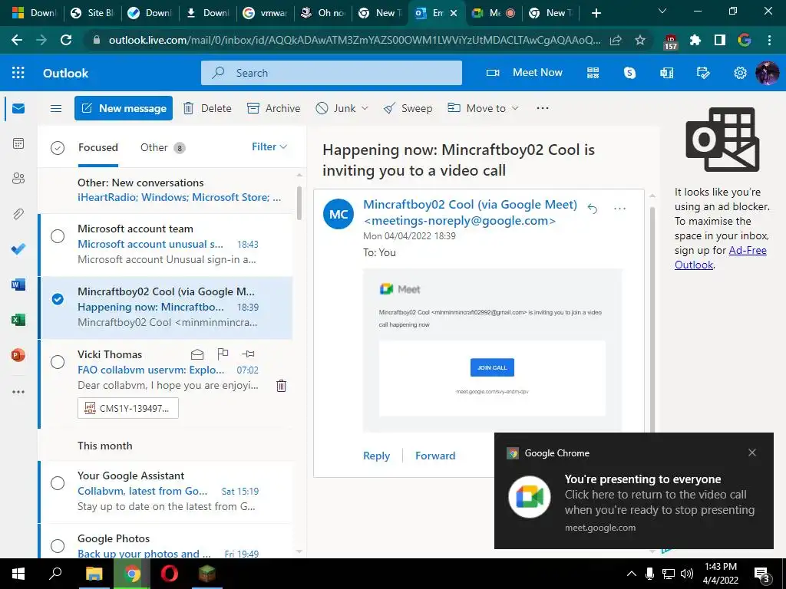
Task: Open Chrome extensions puzzle icon
Action: (x=695, y=40)
